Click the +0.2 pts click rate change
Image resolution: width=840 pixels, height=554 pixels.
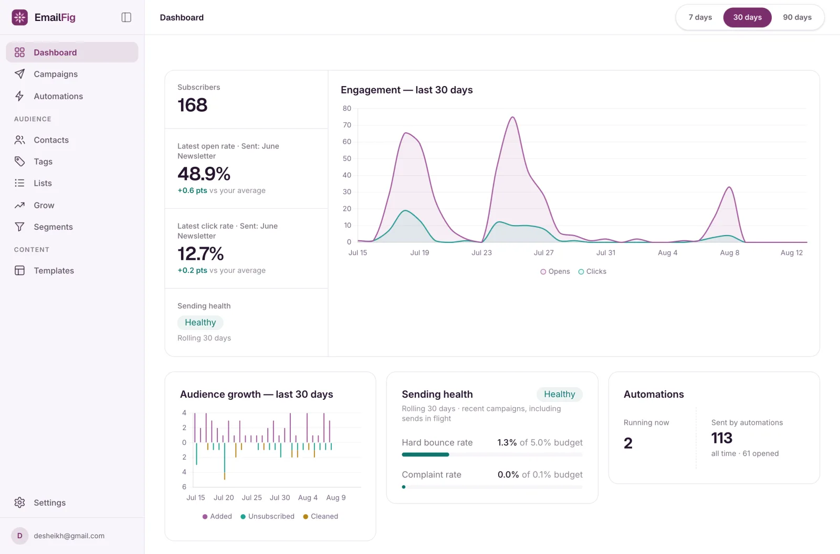tap(192, 270)
